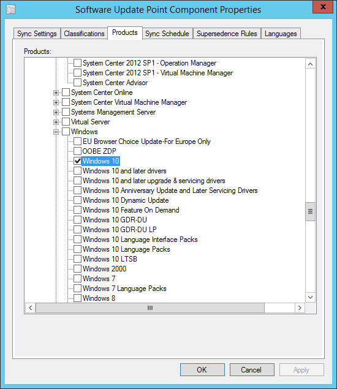
Task: Check Windows 10 and later upgrade & servicing drivers
Action: click(x=77, y=181)
